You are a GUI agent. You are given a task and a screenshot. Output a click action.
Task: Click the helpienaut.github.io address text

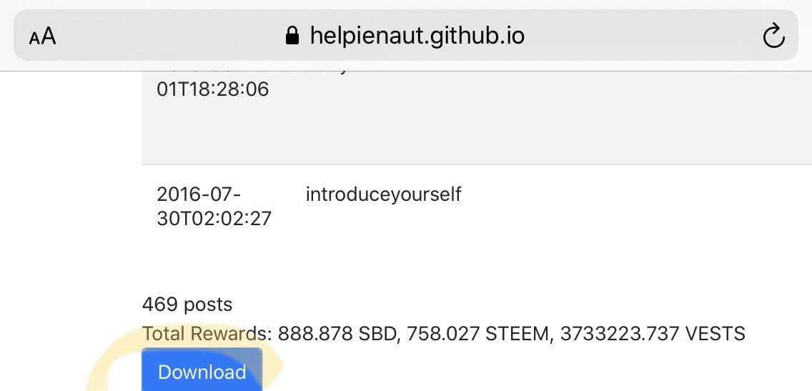coord(417,36)
